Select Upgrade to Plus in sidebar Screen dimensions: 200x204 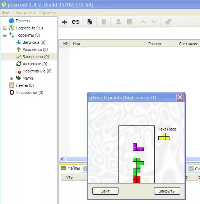point(29,28)
